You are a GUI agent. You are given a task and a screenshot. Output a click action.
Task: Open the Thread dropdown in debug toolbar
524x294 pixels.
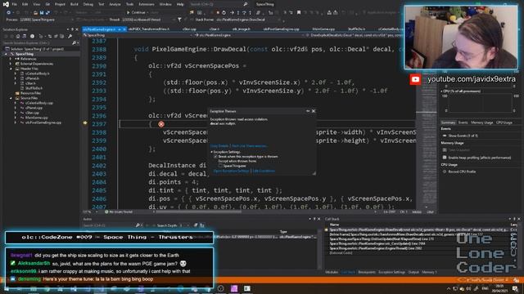(x=142, y=20)
